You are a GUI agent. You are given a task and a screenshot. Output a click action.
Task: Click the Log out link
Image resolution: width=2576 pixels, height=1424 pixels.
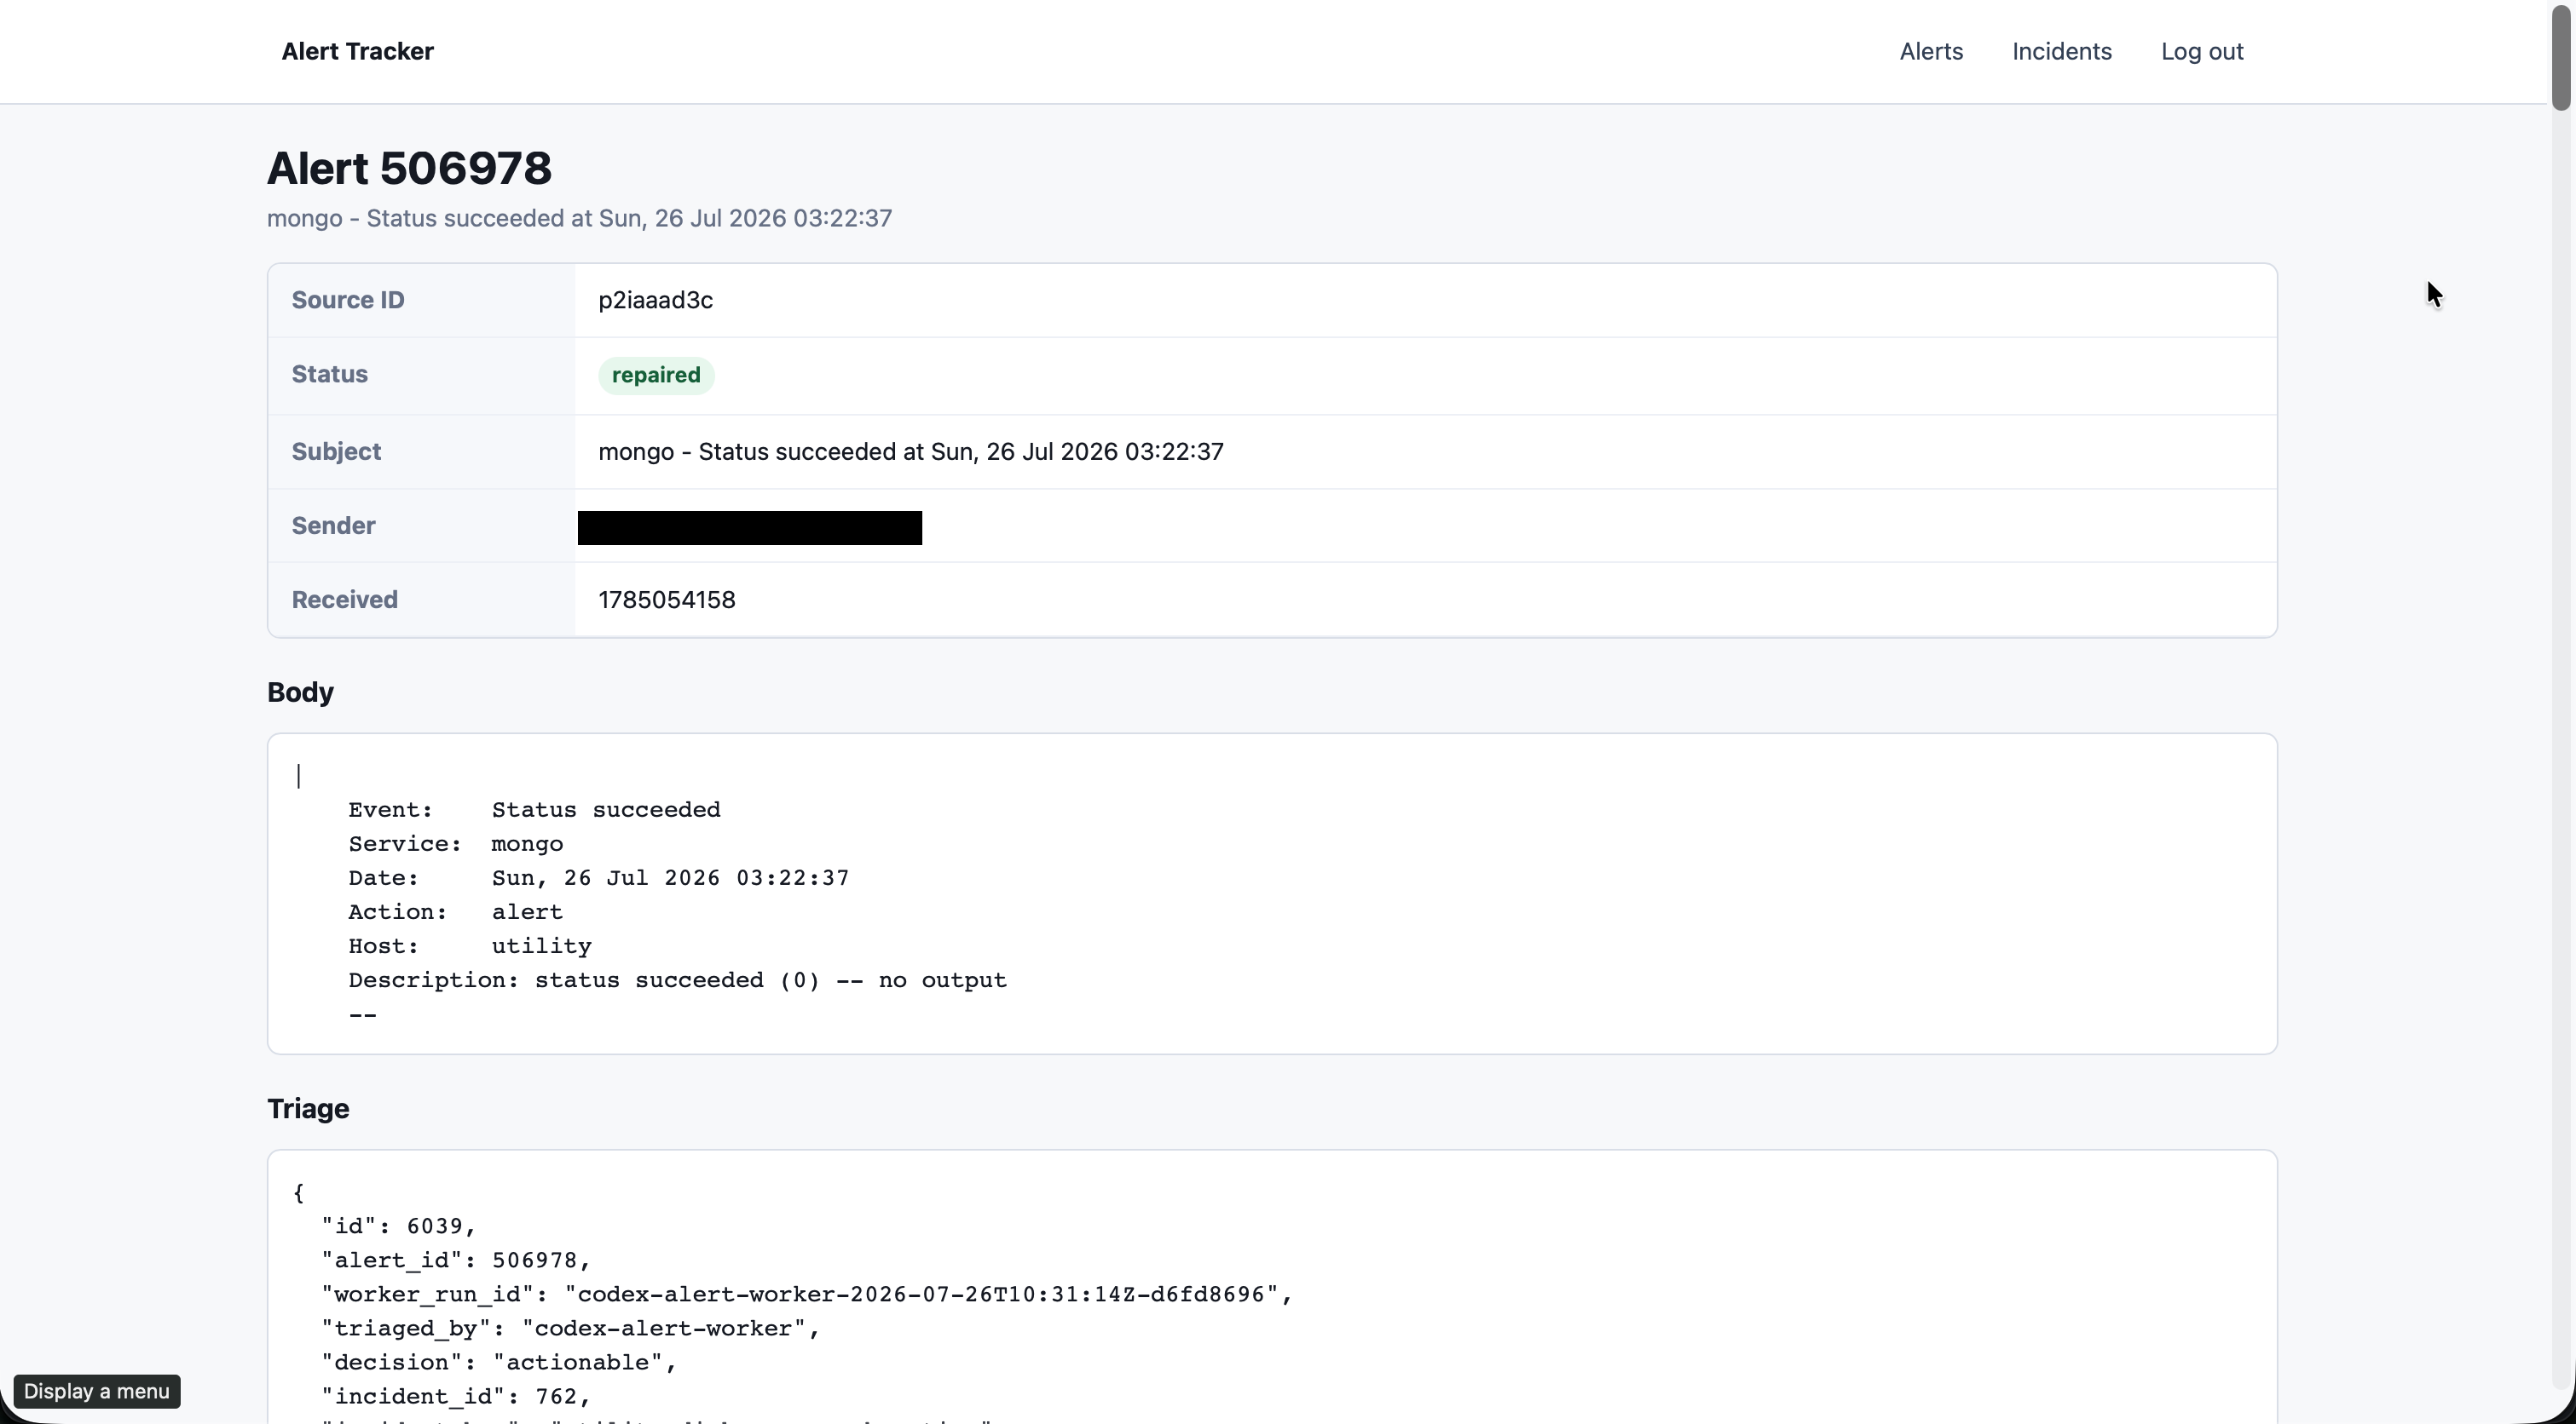point(2202,51)
